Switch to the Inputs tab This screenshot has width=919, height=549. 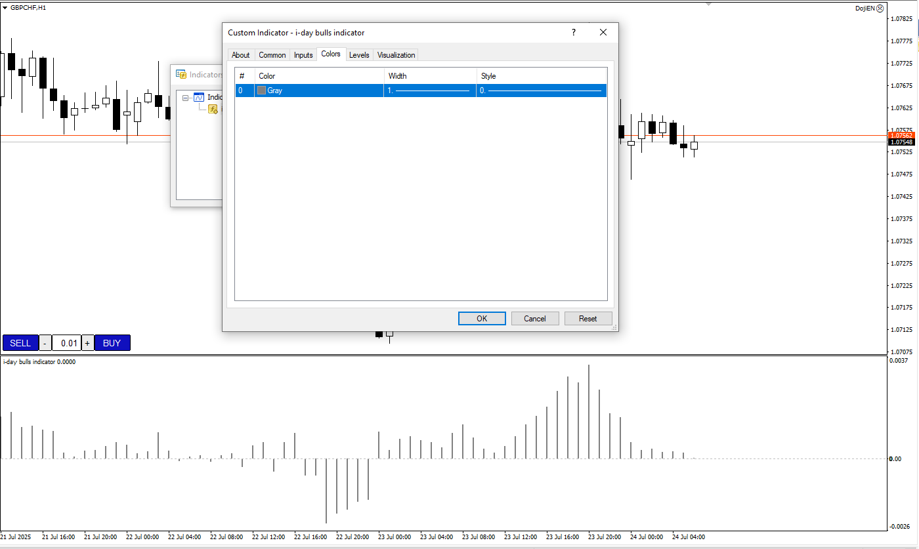tap(303, 55)
